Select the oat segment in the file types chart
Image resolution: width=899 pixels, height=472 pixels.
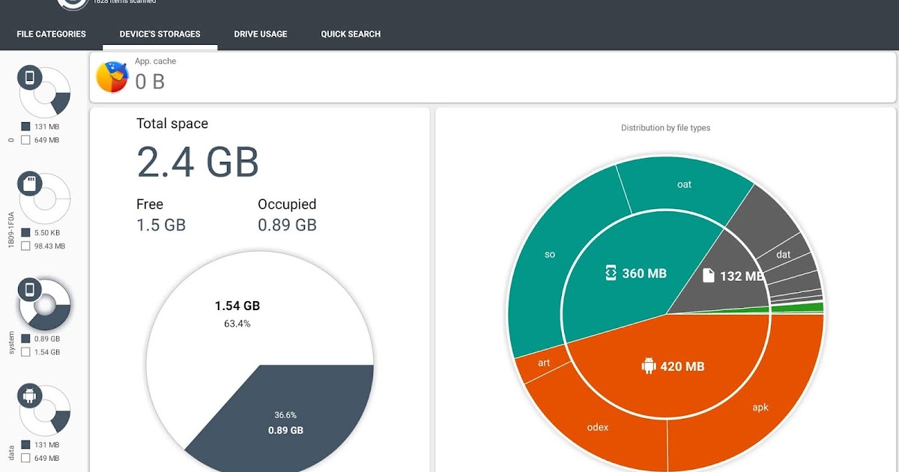684,184
